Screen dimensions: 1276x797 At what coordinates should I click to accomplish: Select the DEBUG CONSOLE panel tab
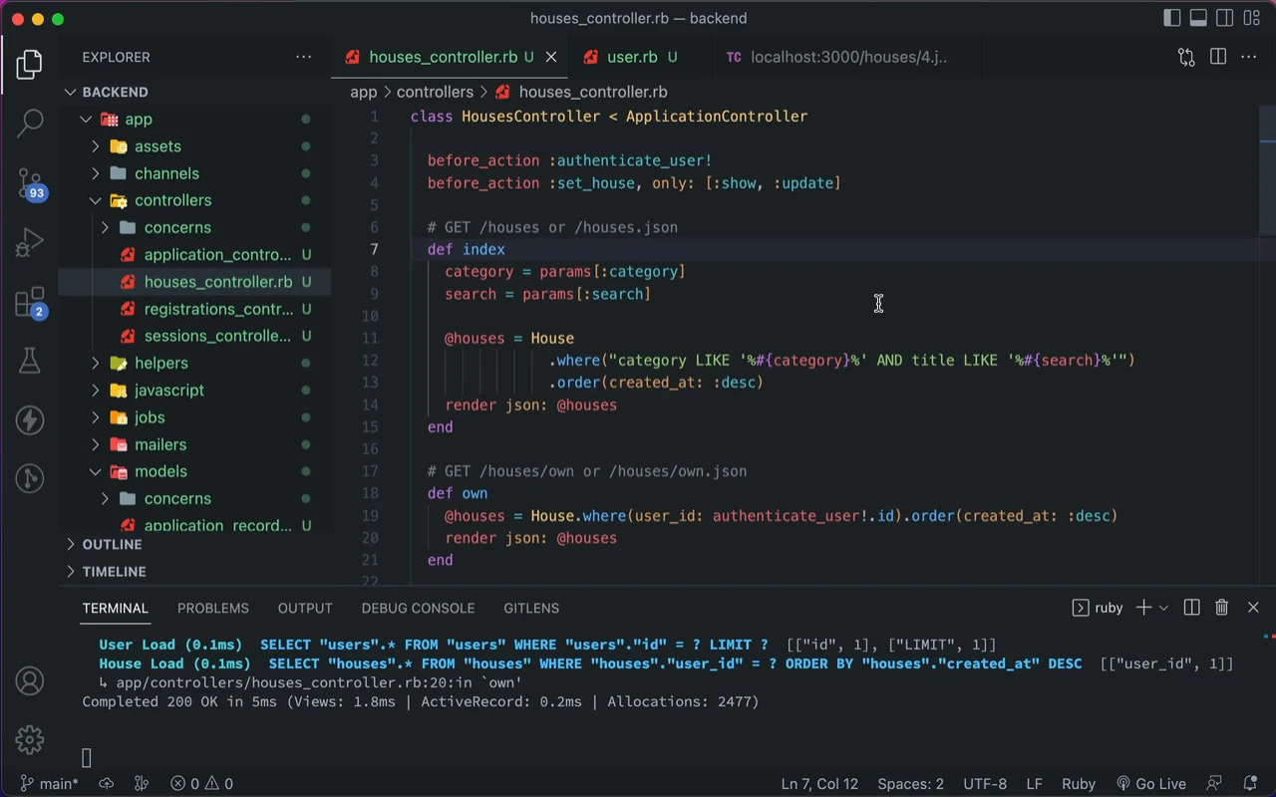click(x=418, y=608)
